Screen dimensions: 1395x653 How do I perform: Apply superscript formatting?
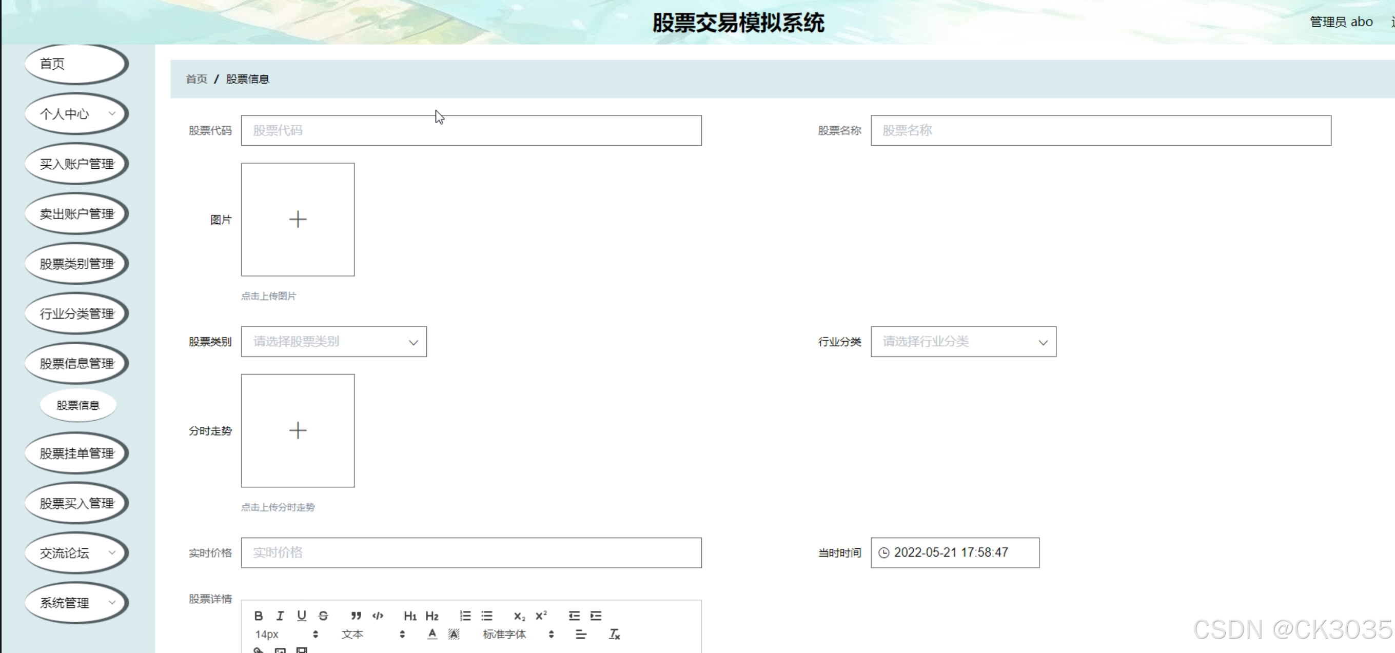click(541, 616)
